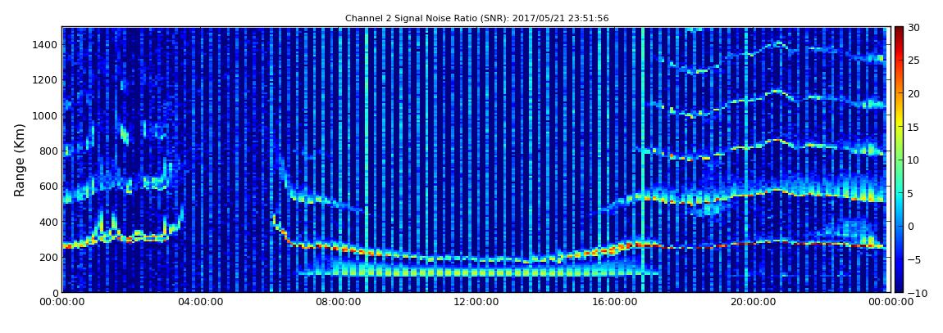The height and width of the screenshot is (333, 943).
Task: Click the green middle of the colorbar
Action: coord(899,160)
